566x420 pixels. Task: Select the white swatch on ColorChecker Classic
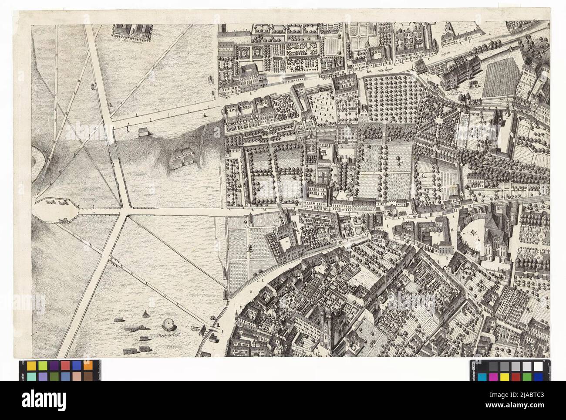click(539, 366)
